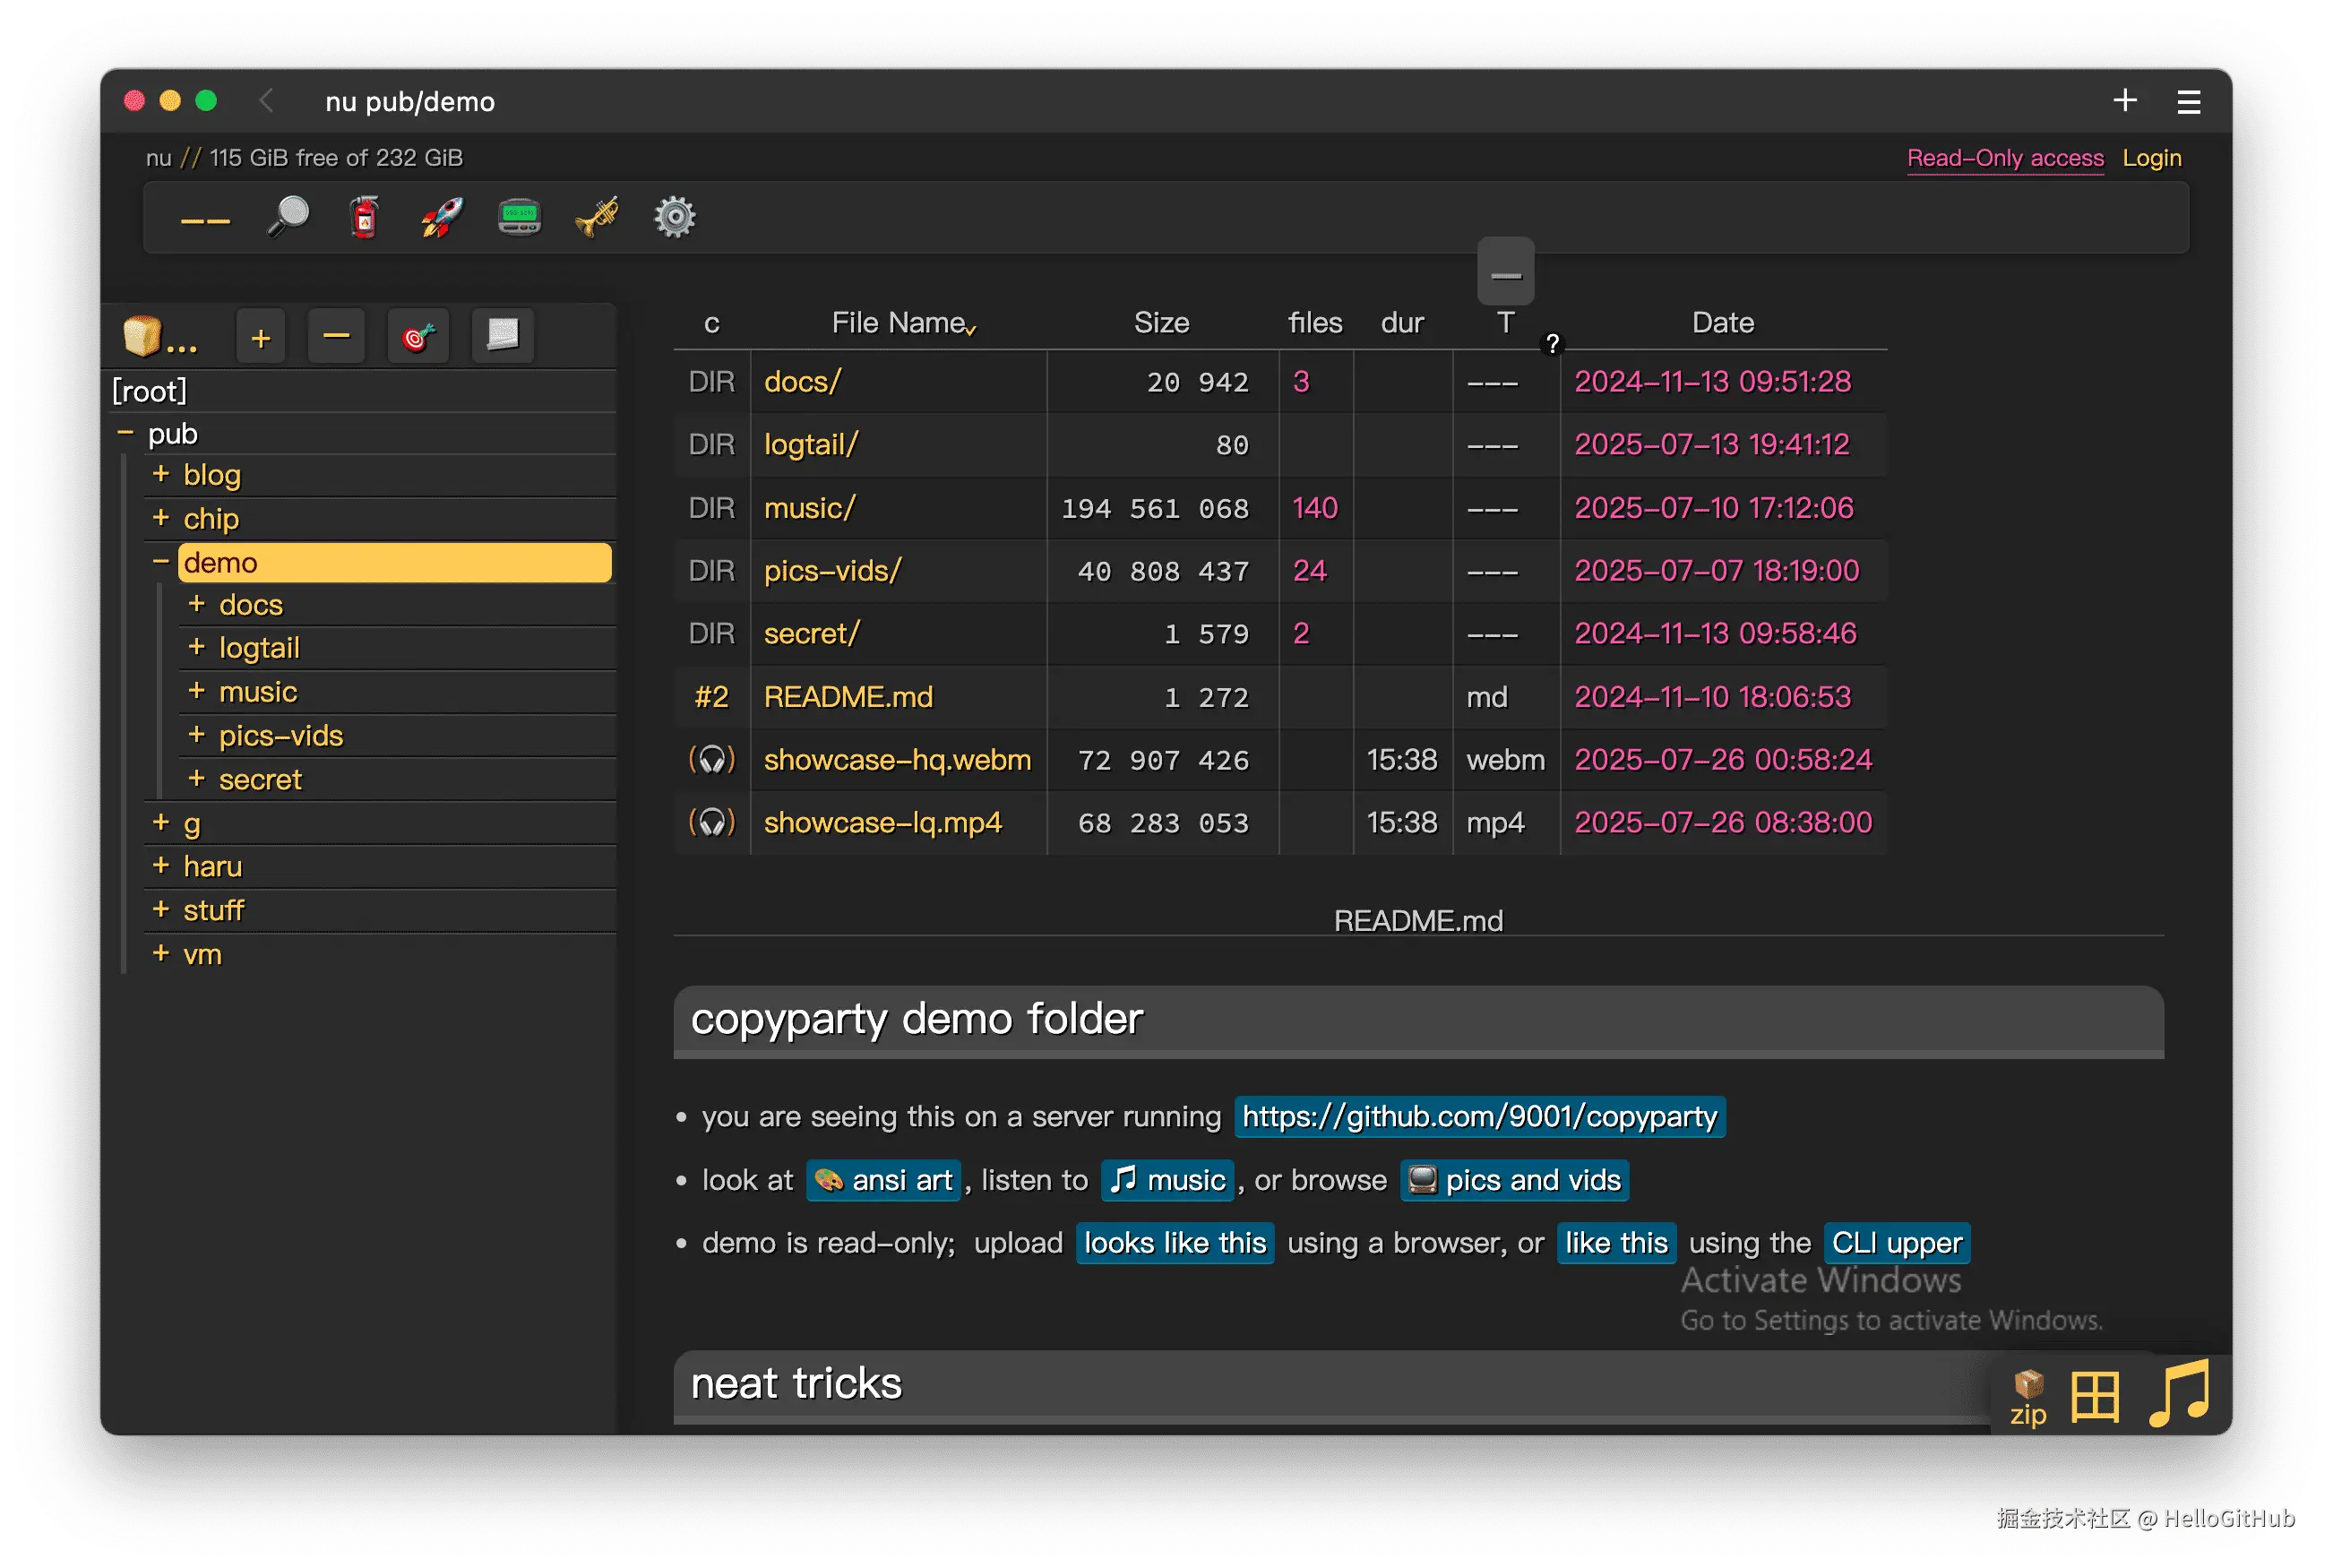Screen dimensions: 2333x1568
Task: Open the gear settings panel
Action: 675,216
